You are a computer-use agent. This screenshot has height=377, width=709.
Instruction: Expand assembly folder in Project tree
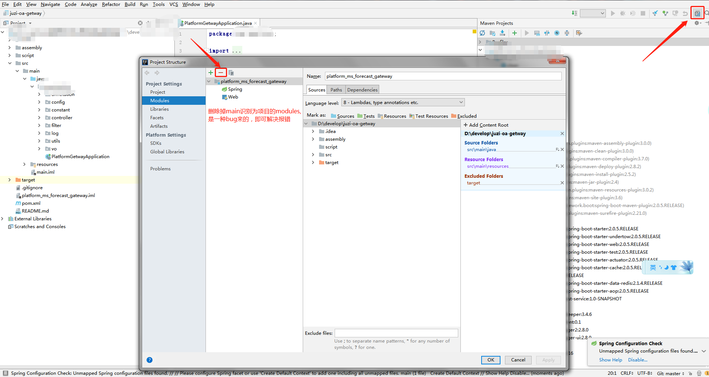10,48
